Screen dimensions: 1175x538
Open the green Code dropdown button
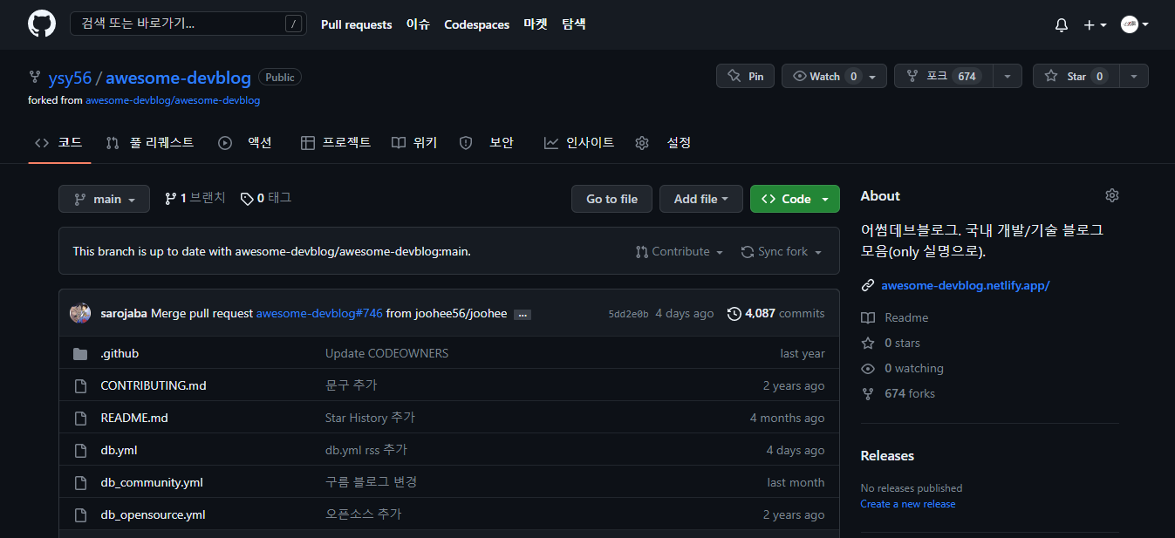coord(795,199)
